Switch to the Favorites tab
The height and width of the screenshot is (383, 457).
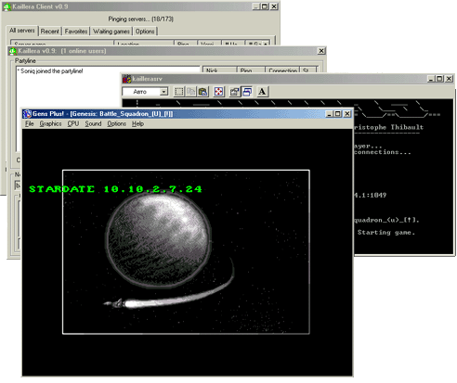click(x=76, y=32)
